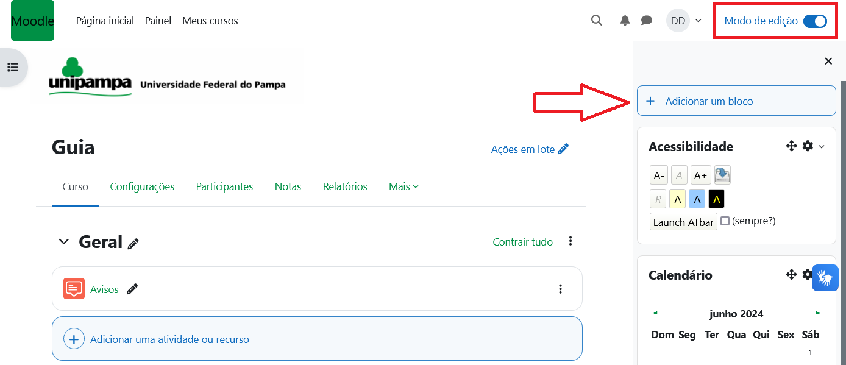
Task: Move the Acessibilidade block using cross icon
Action: point(791,146)
